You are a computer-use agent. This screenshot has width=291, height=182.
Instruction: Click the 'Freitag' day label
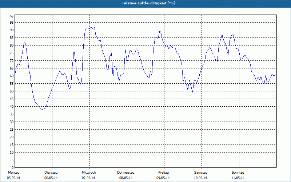pyautogui.click(x=163, y=173)
